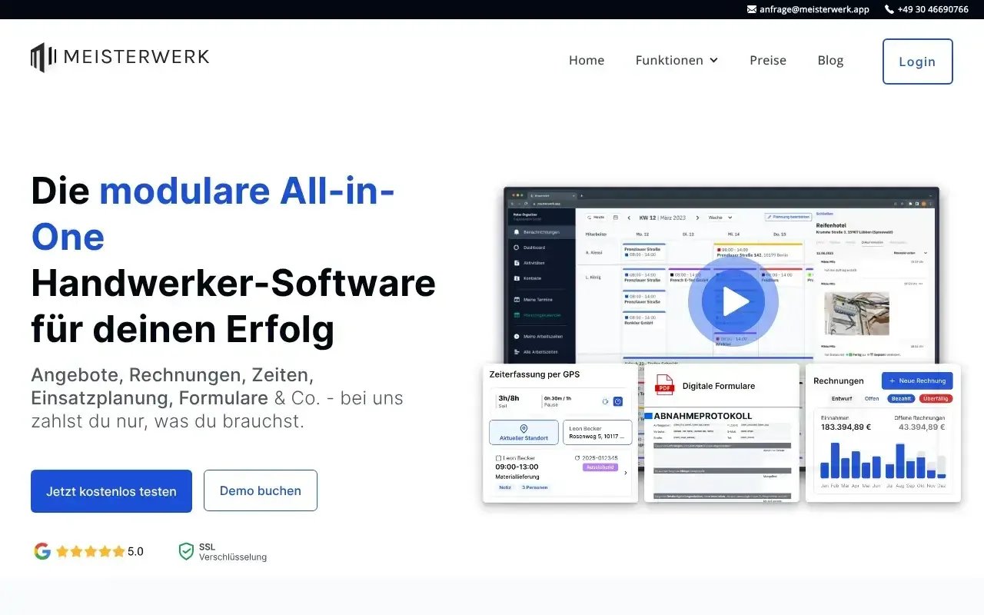Click the Jetzt kostenlos testen button

click(x=111, y=491)
